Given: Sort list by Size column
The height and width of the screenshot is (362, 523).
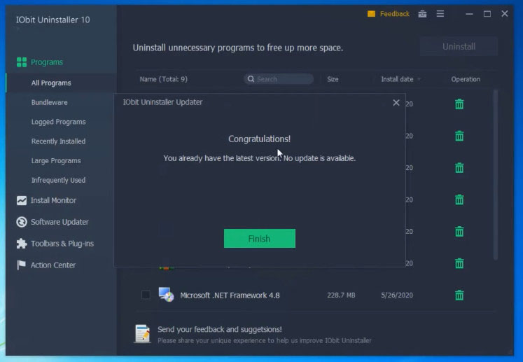Looking at the screenshot, I should tap(333, 79).
